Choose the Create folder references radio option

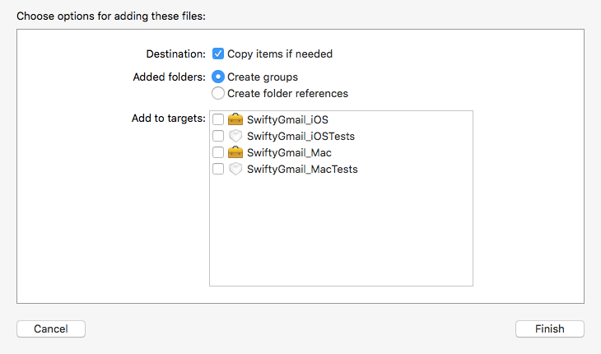[218, 93]
